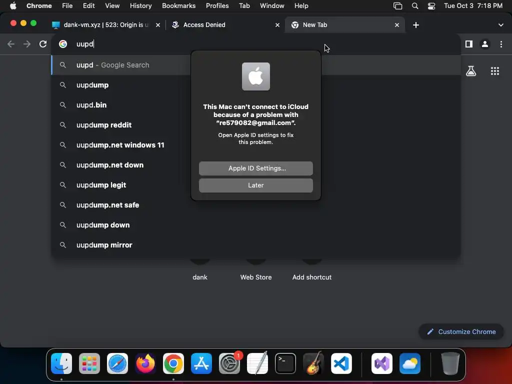
Task: Open Chrome Labs flask icon
Action: pos(471,71)
